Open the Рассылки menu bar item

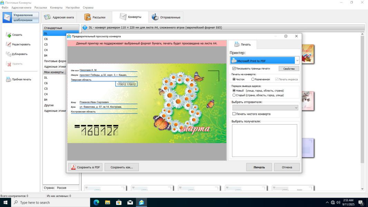pos(41,8)
